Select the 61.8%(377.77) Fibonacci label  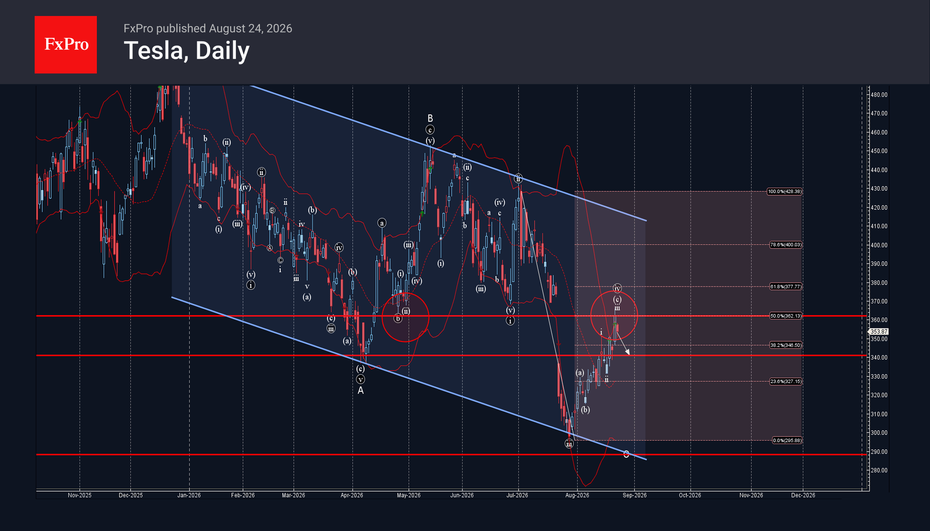point(786,287)
